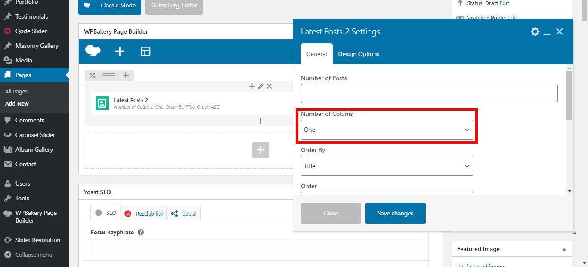Click Save changes in settings panel
This screenshot has height=267, width=588.
click(396, 213)
